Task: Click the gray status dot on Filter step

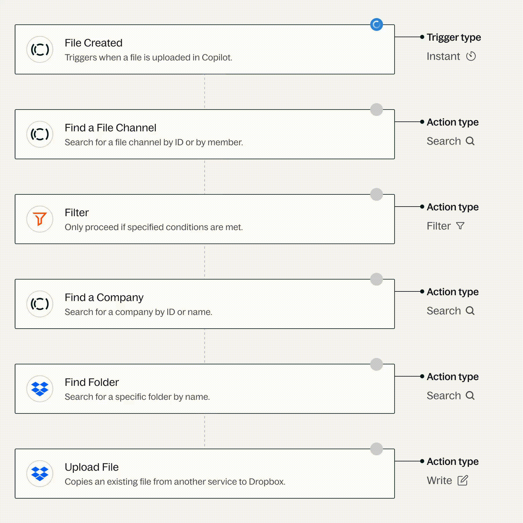Action: (377, 194)
